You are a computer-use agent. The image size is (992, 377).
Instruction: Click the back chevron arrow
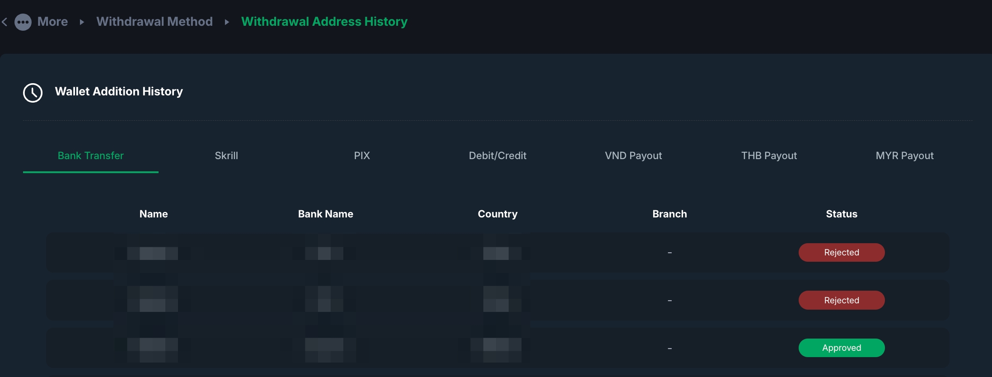point(5,22)
